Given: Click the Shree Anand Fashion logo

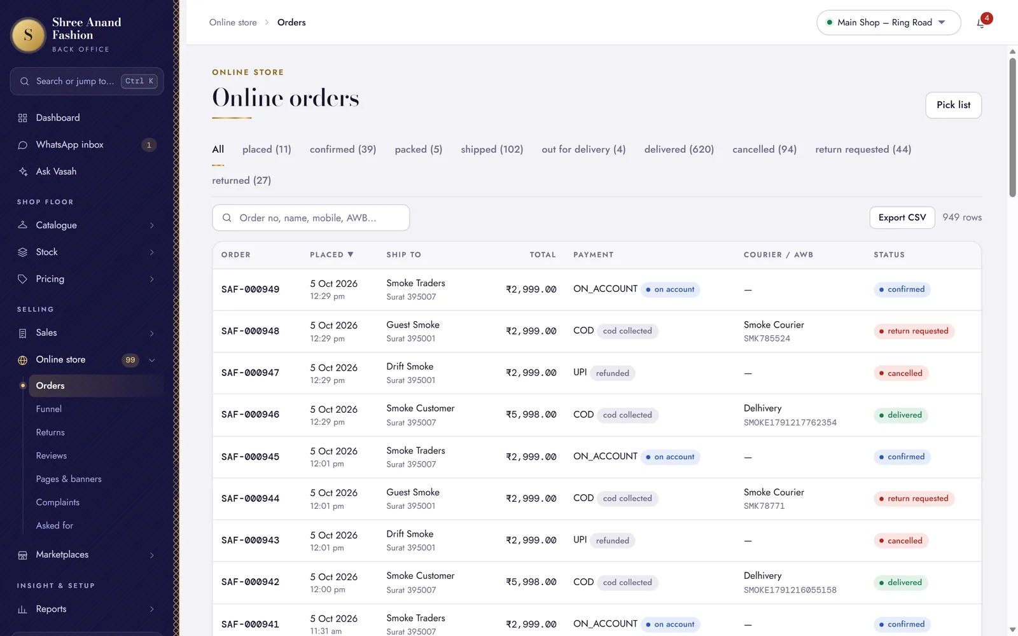Looking at the screenshot, I should (x=28, y=35).
